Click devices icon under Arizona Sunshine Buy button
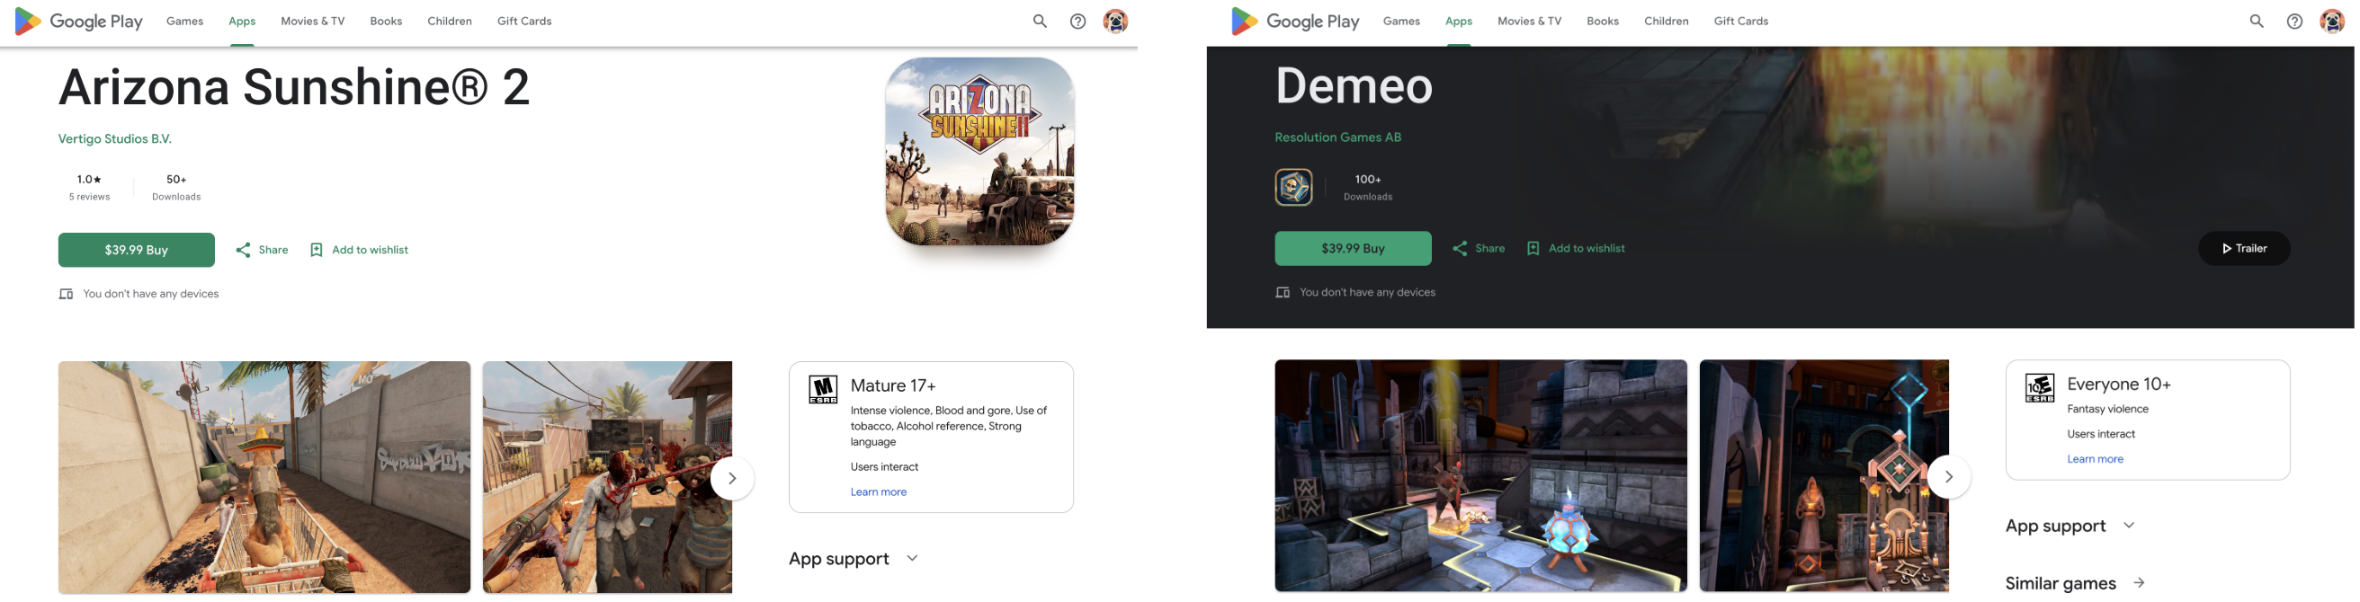2360x602 pixels. 66,294
